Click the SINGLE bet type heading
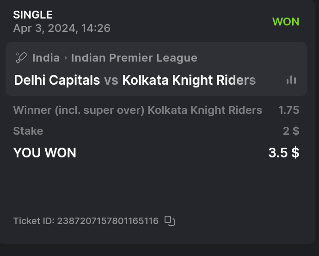This screenshot has width=319, height=256. click(x=33, y=15)
